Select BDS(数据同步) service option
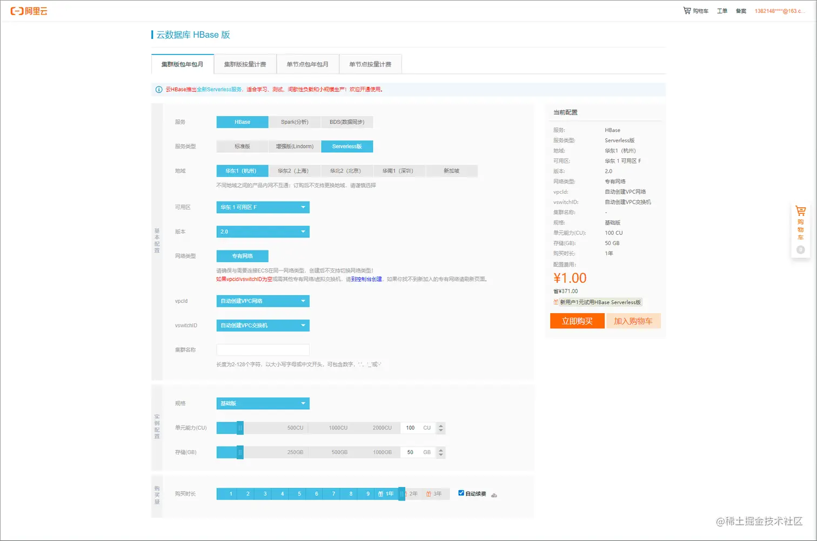The height and width of the screenshot is (541, 817). (x=347, y=122)
